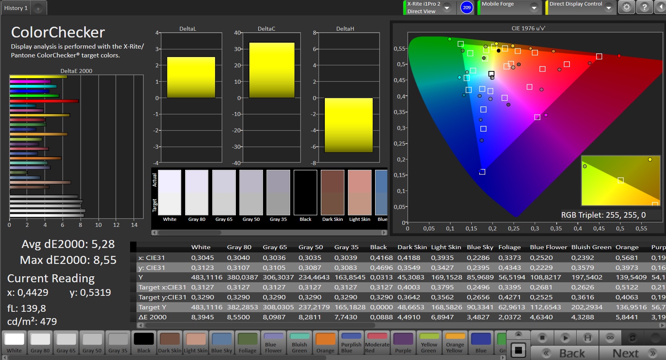The image size is (666, 360).
Task: Click the blue 209 meter indicator circle
Action: pos(466,7)
